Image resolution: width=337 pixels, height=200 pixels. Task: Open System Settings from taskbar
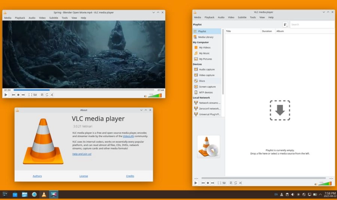(x=34, y=194)
